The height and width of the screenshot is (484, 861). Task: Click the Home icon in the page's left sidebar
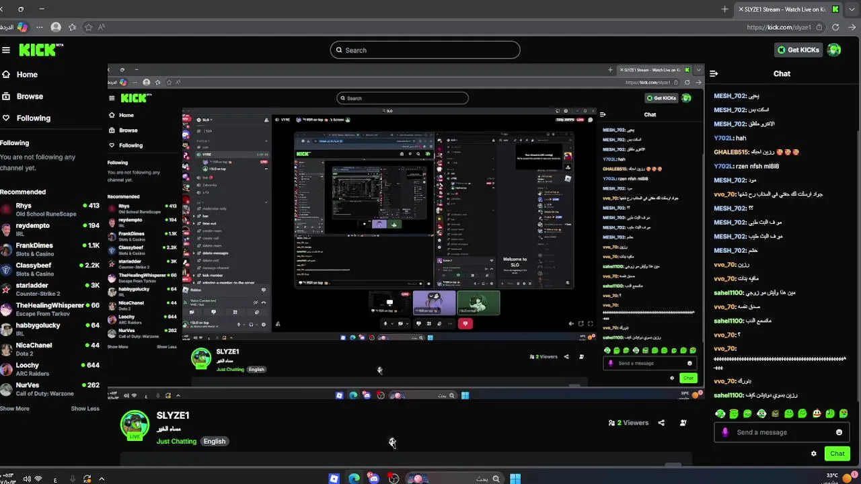click(6, 75)
